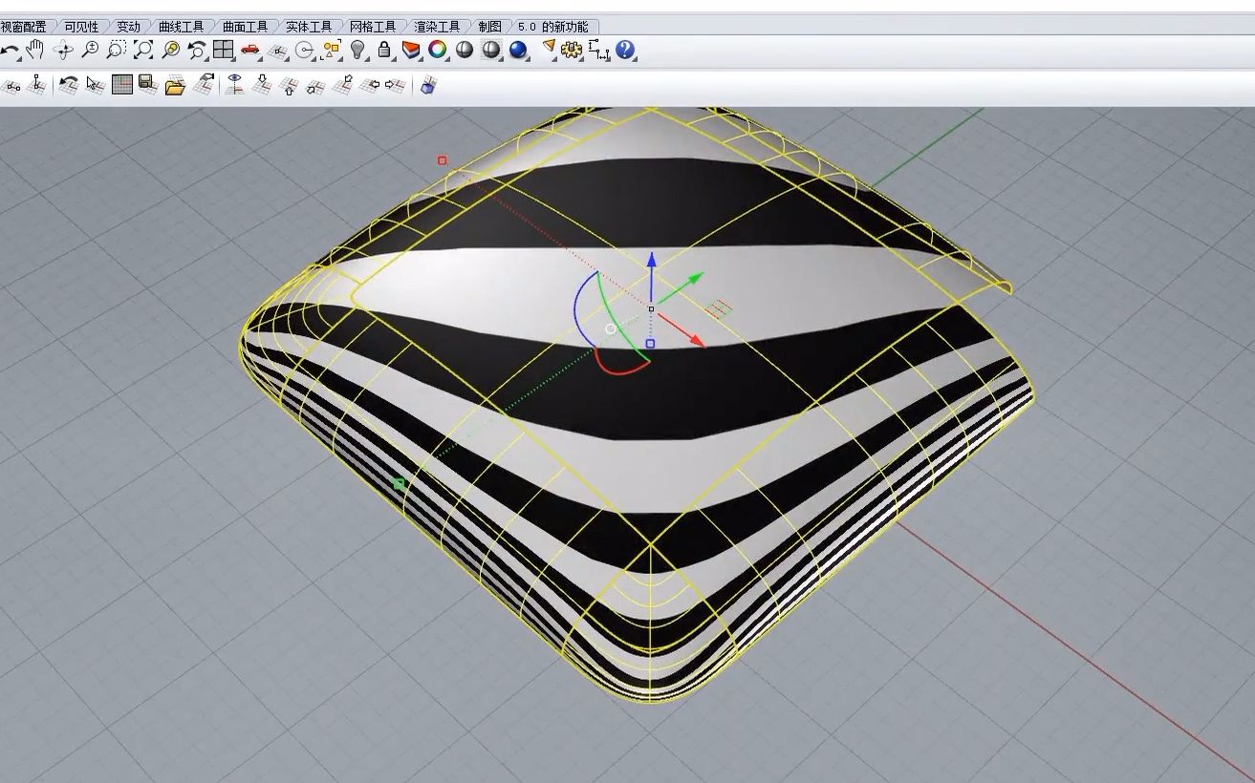This screenshot has width=1255, height=783.
Task: Click the blue sphere Render icon
Action: coord(519,50)
